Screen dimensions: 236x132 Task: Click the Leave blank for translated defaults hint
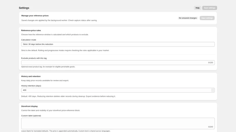coord(66,131)
